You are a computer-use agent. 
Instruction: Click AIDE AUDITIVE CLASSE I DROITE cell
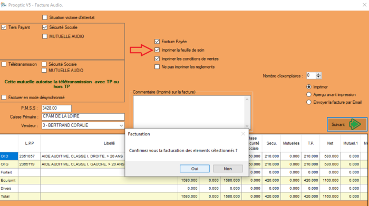[x=83, y=156]
